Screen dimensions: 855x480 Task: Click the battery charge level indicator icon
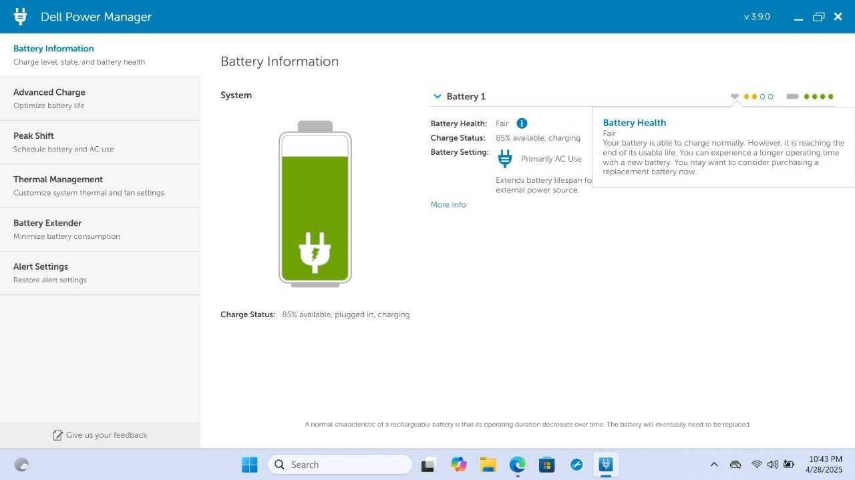point(793,97)
